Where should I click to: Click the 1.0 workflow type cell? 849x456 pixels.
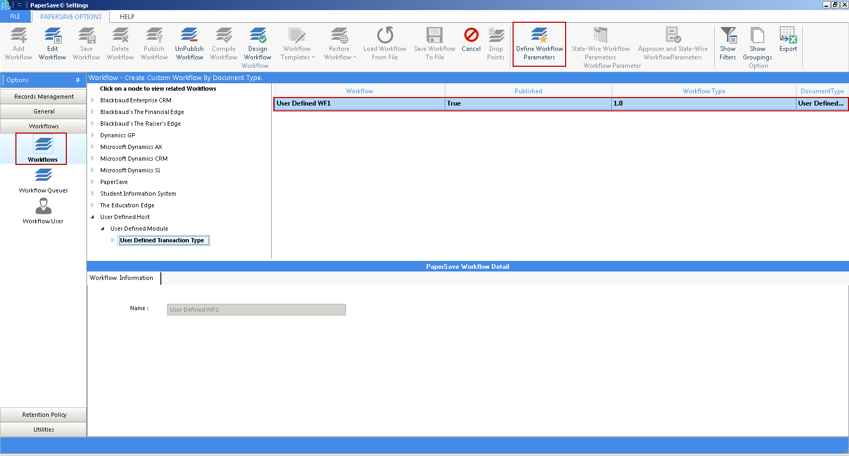coord(704,103)
